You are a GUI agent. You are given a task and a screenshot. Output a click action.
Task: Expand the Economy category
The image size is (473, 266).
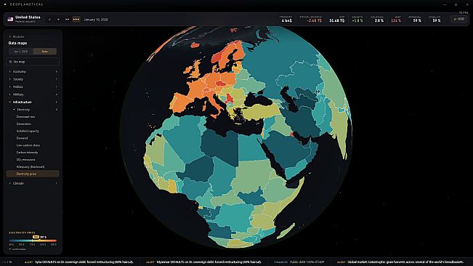pyautogui.click(x=33, y=71)
